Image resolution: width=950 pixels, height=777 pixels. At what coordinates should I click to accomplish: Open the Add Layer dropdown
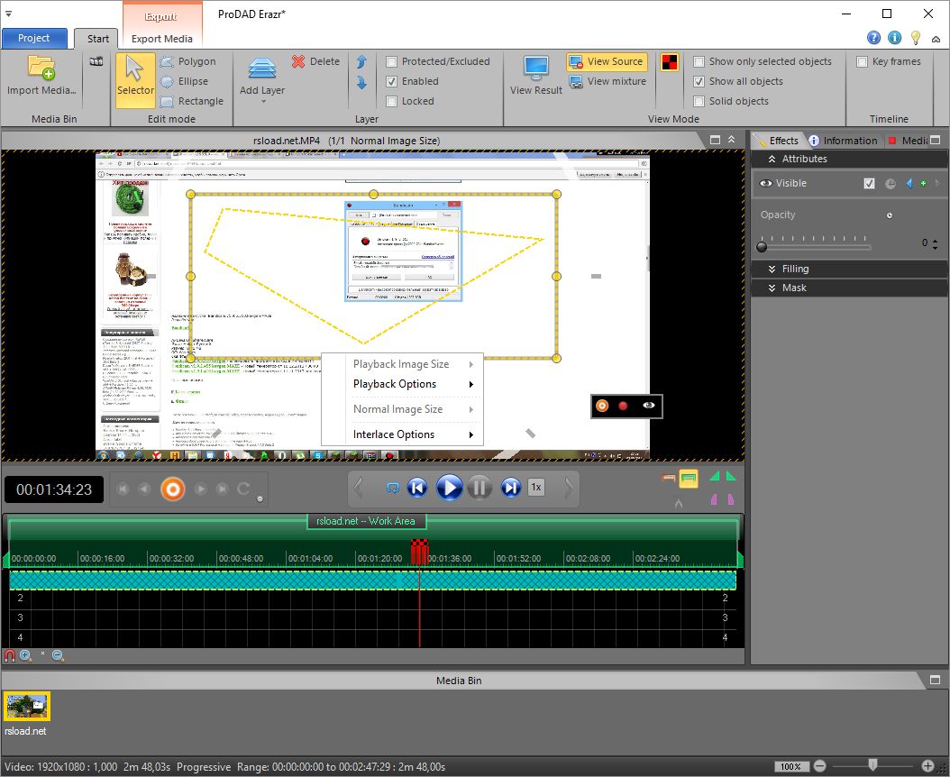(x=262, y=101)
